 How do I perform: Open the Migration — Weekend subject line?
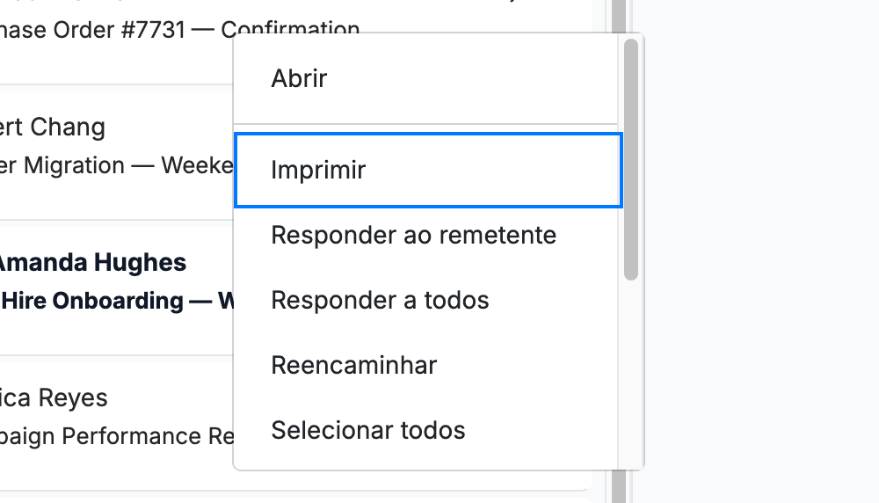[x=117, y=166]
